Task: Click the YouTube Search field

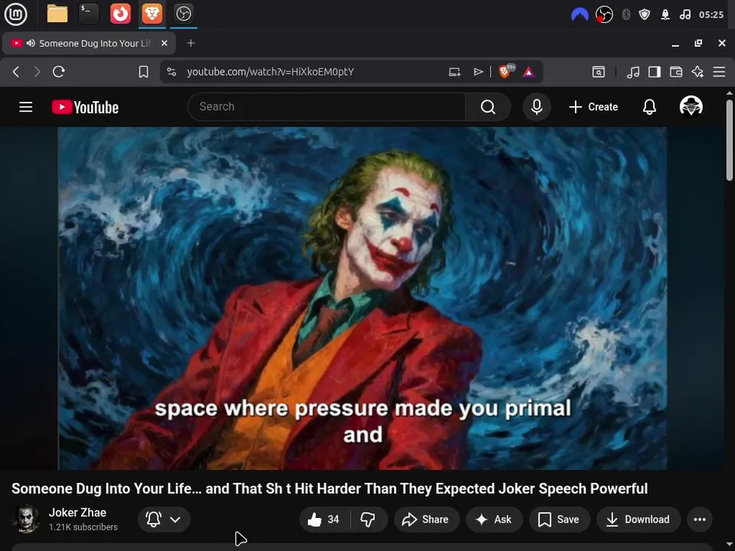Action: (x=327, y=107)
